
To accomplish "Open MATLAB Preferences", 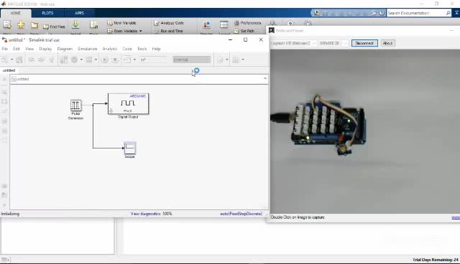I will 247,23.
